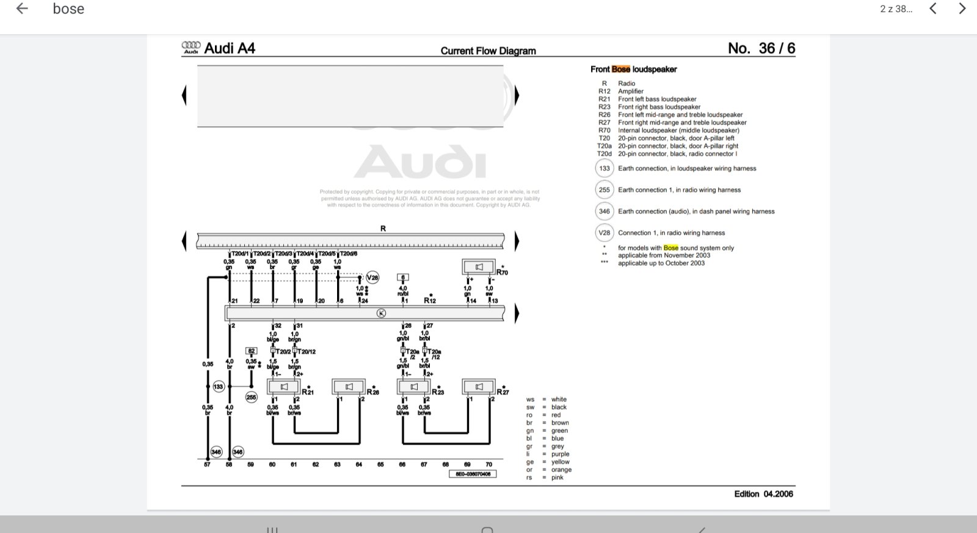This screenshot has width=977, height=533.
Task: Select the 'Audi A4' page heading
Action: click(x=229, y=48)
